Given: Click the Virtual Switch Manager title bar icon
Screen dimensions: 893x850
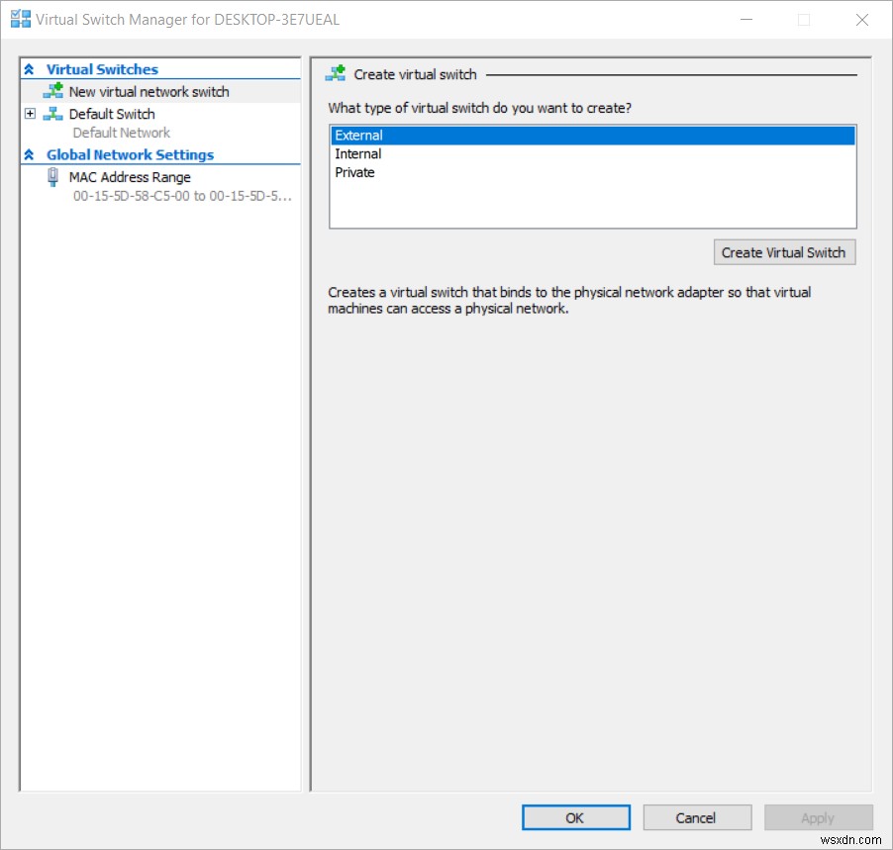Looking at the screenshot, I should coord(19,19).
